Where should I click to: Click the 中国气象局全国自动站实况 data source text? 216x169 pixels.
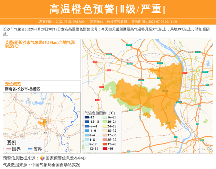(x=55, y=165)
